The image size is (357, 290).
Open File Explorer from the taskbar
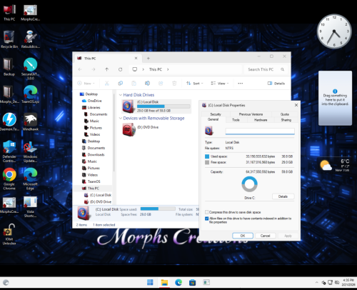coord(164,283)
